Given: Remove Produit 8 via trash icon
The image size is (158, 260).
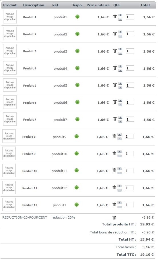Looking at the screenshot, I should (114, 136).
